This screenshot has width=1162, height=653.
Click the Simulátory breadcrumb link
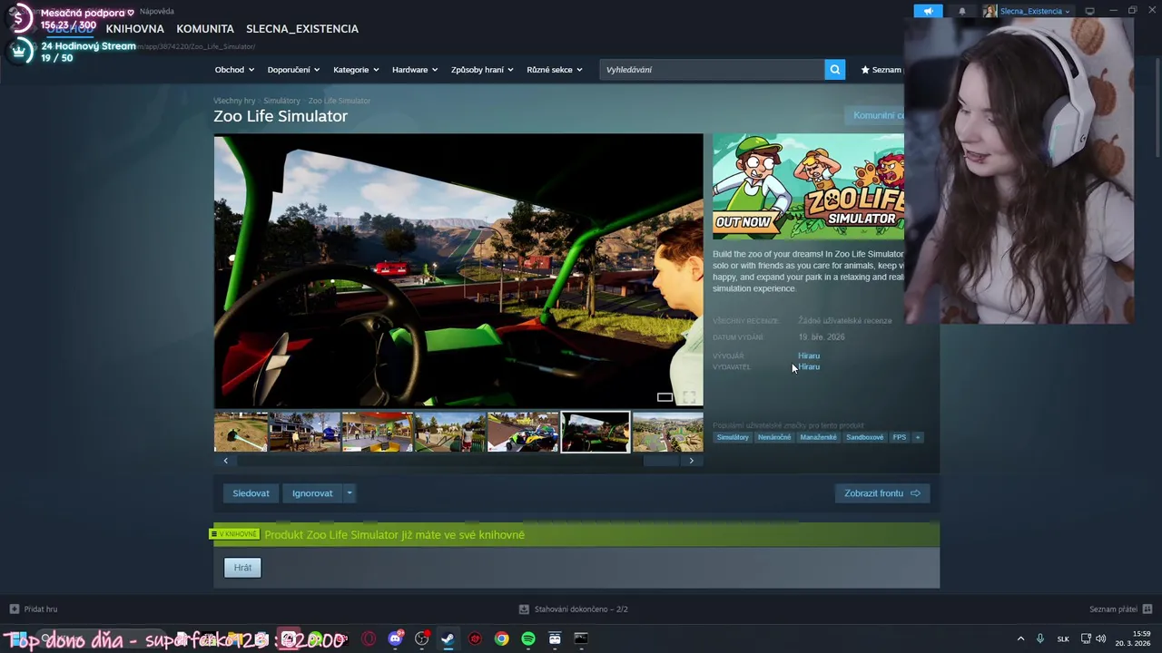281,101
